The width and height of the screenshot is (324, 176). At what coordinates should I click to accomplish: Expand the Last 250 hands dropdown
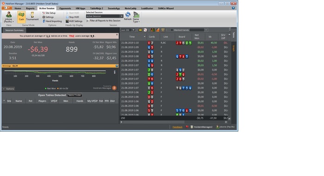pos(133,30)
